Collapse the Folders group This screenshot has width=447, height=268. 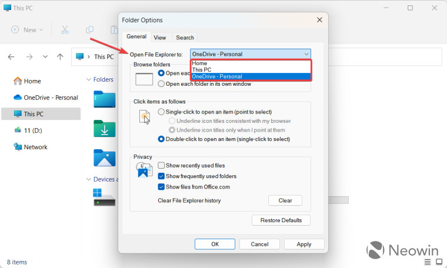click(x=89, y=79)
